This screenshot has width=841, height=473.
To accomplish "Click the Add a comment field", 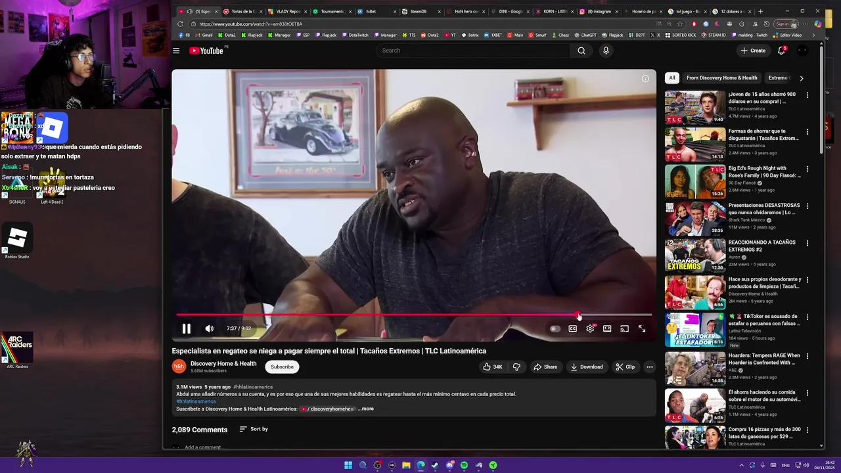I will (x=203, y=447).
